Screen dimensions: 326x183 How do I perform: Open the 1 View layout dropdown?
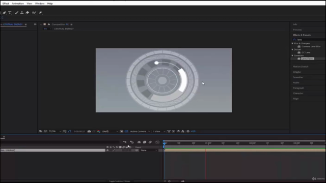click(x=159, y=131)
